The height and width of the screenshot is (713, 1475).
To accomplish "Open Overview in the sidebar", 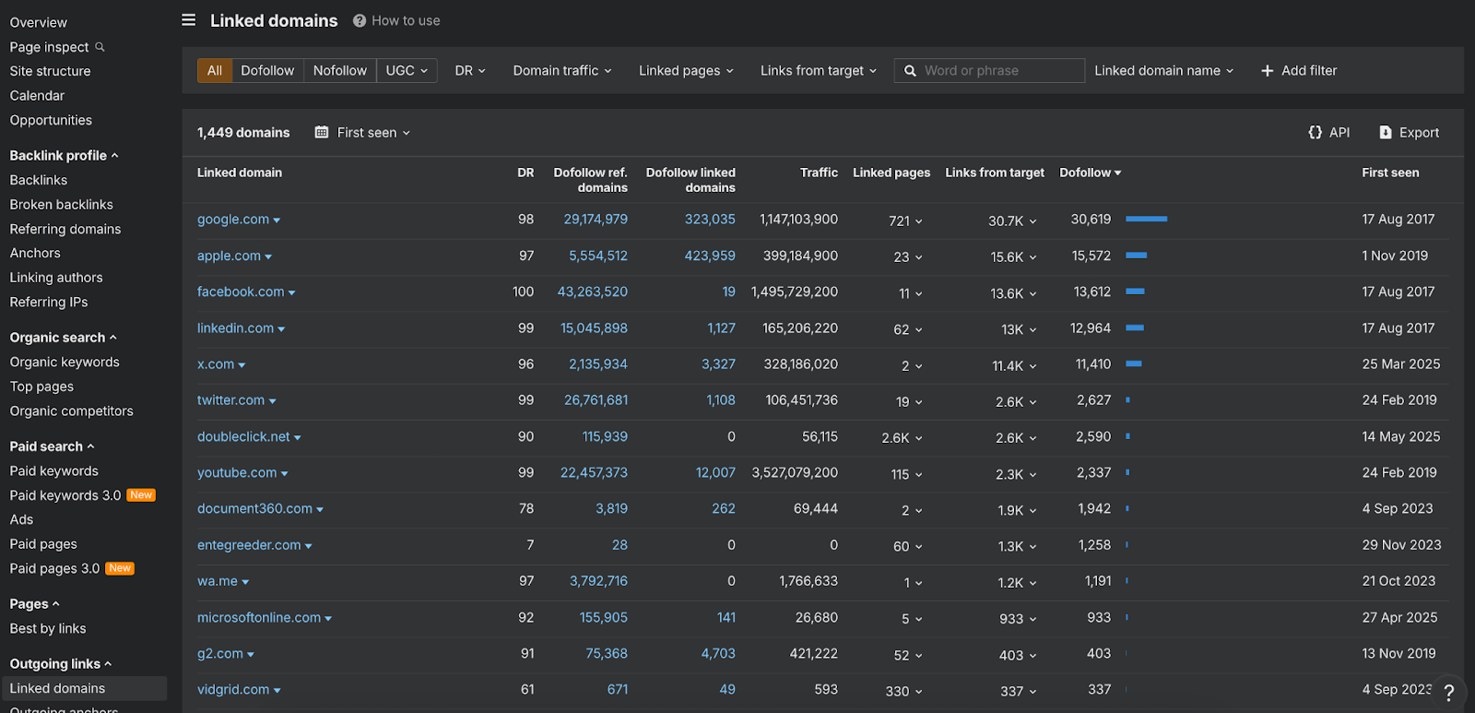I will 39,22.
